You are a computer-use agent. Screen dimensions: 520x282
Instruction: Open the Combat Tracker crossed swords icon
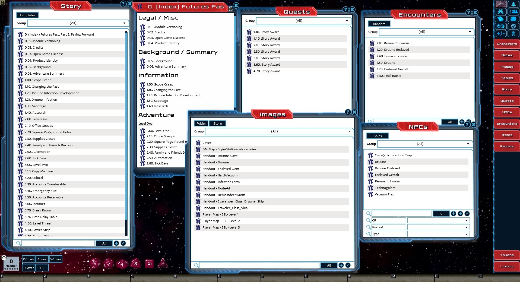(x=501, y=12)
